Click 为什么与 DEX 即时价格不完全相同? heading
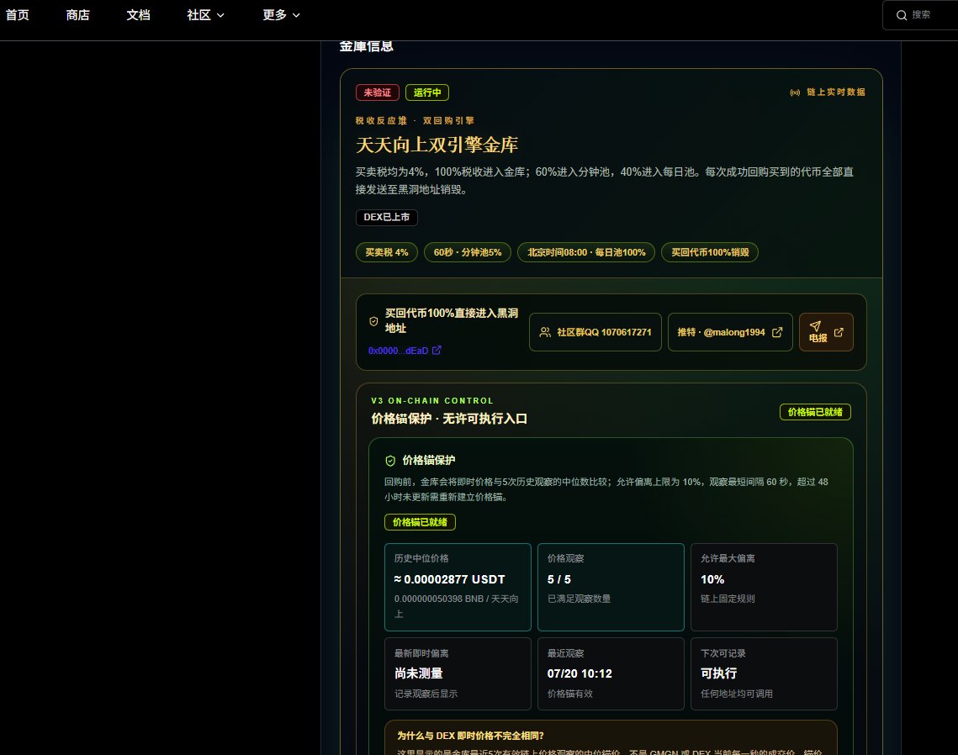 (x=470, y=736)
